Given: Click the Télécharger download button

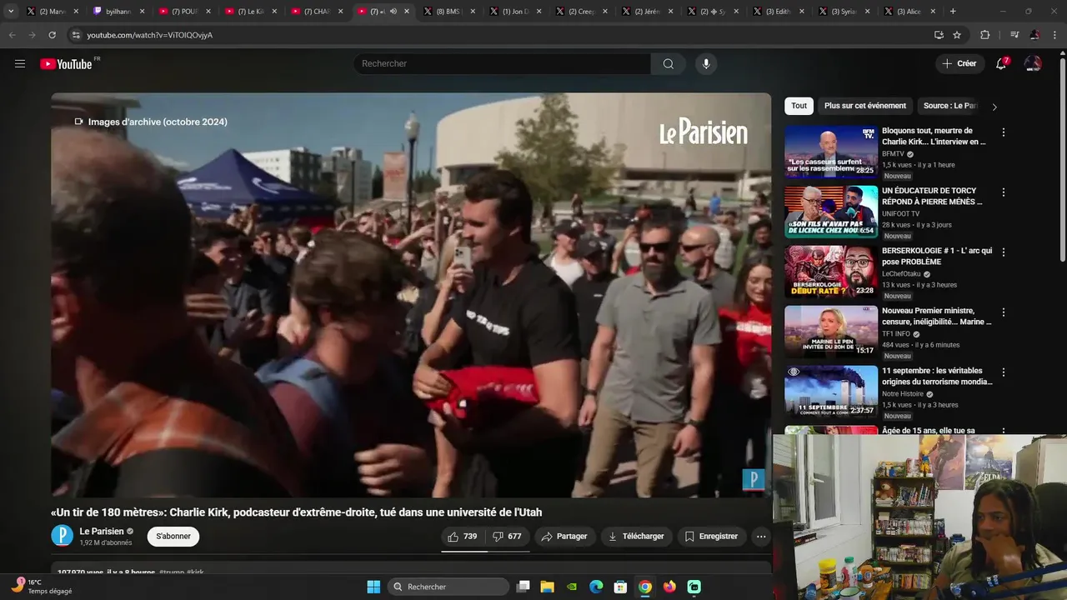Looking at the screenshot, I should [636, 537].
